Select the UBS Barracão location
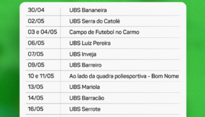 87,98
